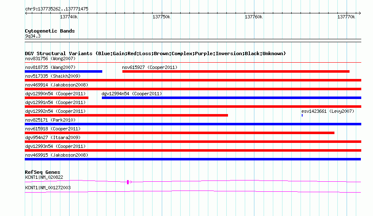Image resolution: width=373 pixels, height=216 pixels.
Task: Click the red dgv12992n54 loss bar
Action: pos(126,115)
